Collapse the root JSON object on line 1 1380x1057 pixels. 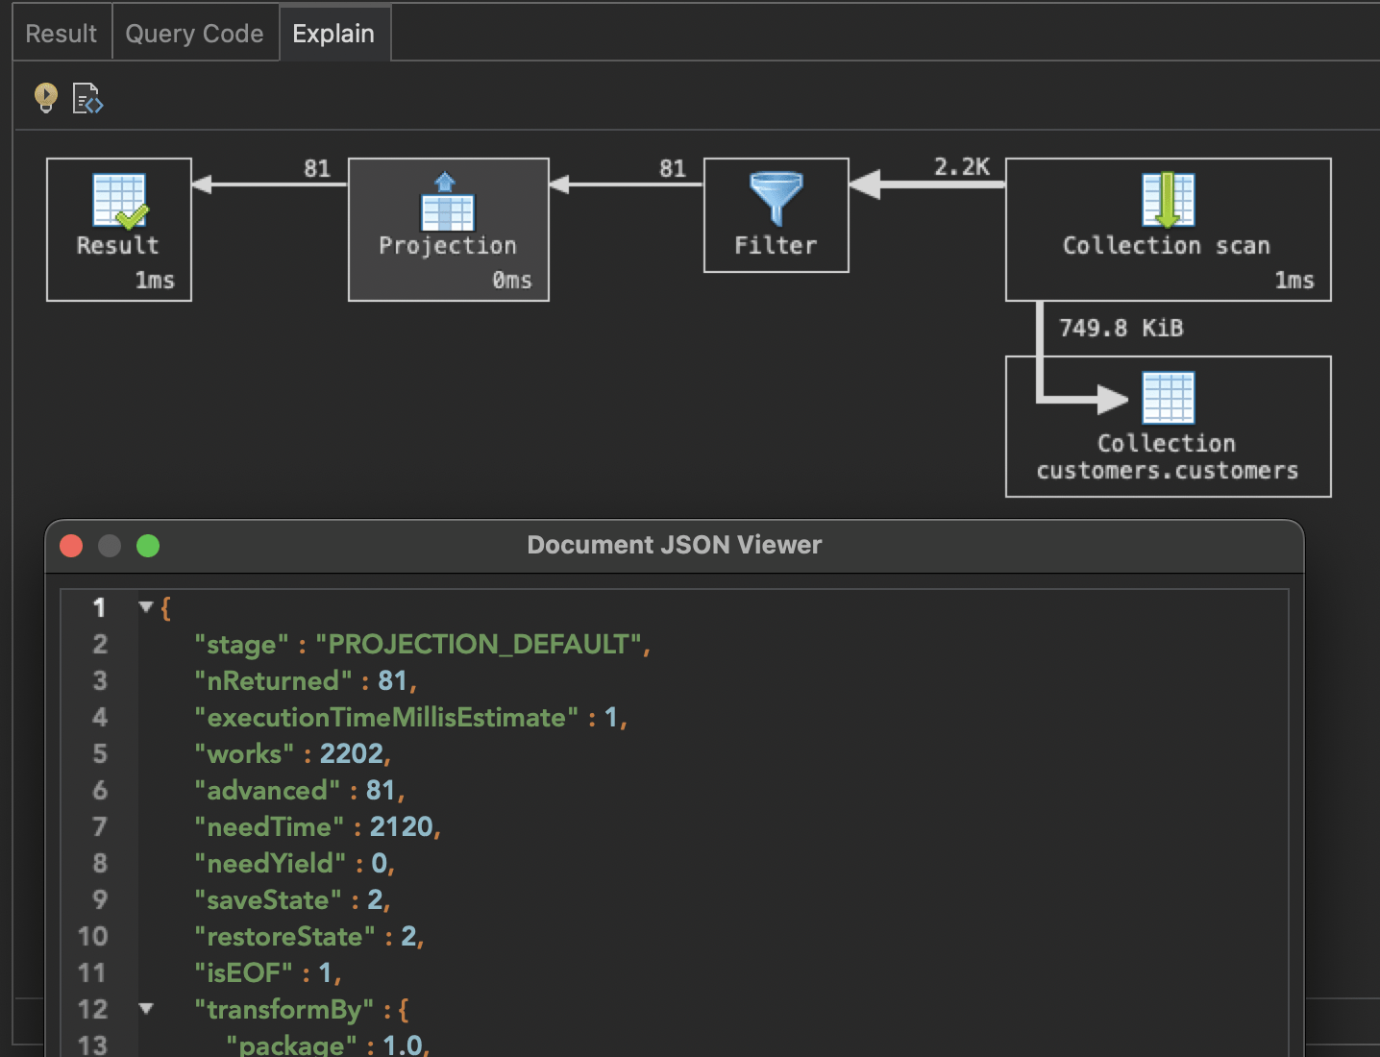146,607
